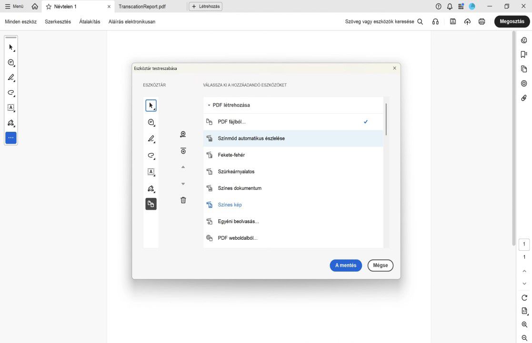This screenshot has width=532, height=343.
Task: Open notifications bell icon
Action: (450, 7)
